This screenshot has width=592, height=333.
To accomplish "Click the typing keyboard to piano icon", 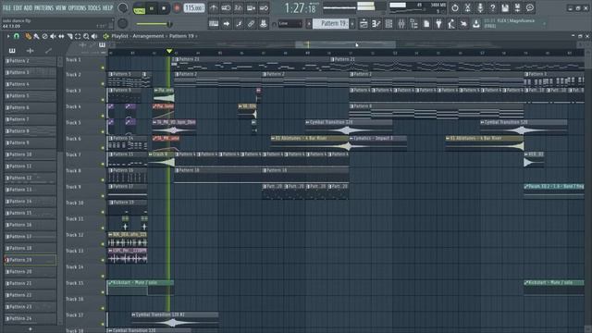I will click(214, 24).
